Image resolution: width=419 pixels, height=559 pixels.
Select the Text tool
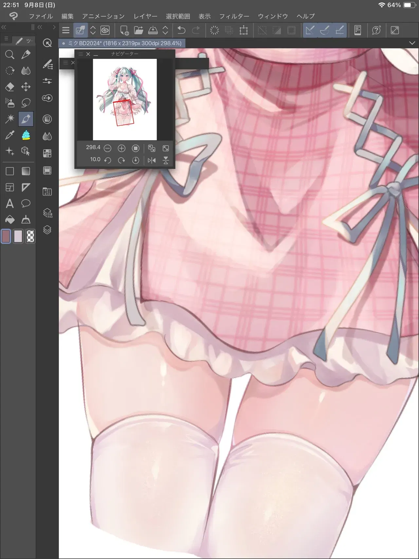click(x=10, y=203)
